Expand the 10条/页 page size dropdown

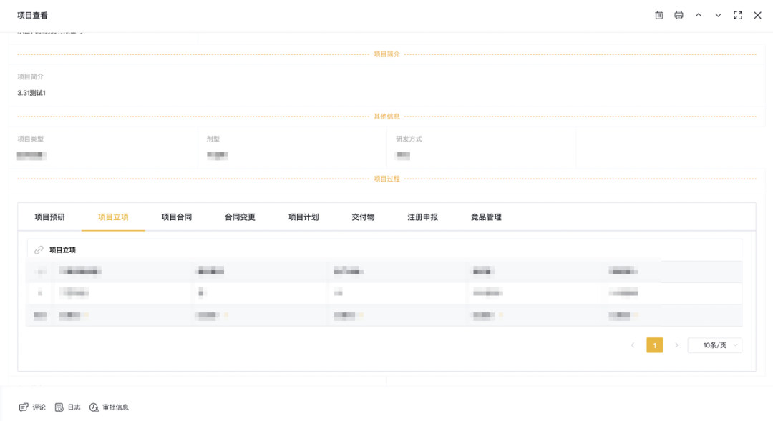click(714, 345)
